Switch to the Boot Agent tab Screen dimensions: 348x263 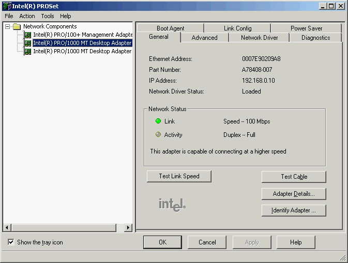pyautogui.click(x=170, y=28)
